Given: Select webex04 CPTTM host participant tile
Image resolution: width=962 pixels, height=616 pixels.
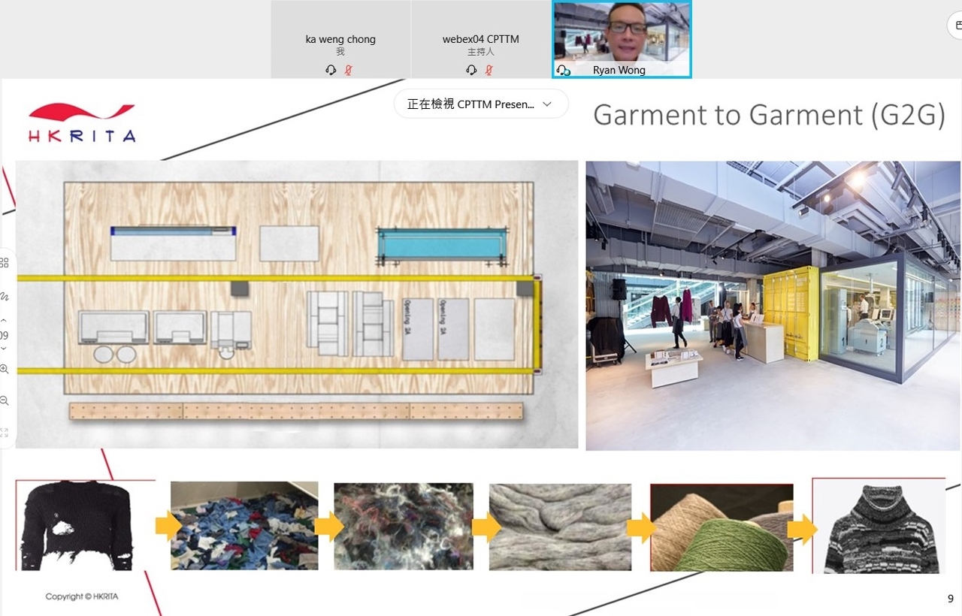Looking at the screenshot, I should [x=481, y=39].
